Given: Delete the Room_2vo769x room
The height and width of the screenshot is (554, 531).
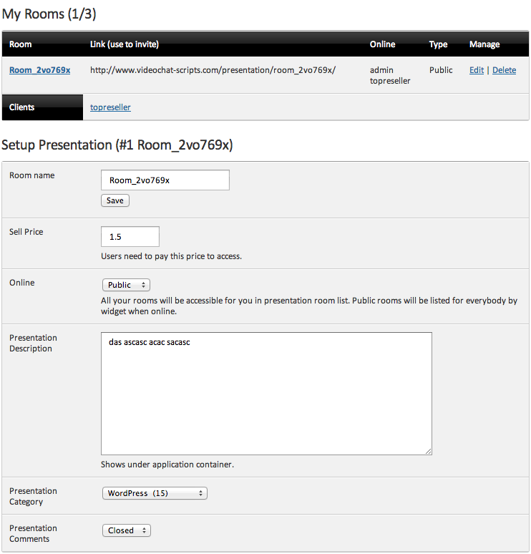Looking at the screenshot, I should 504,70.
